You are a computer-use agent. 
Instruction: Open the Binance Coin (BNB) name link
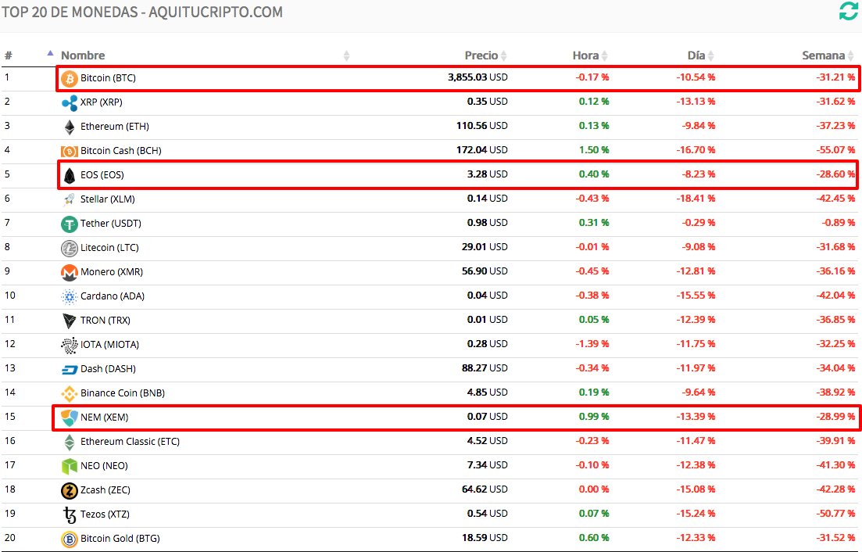click(x=123, y=393)
